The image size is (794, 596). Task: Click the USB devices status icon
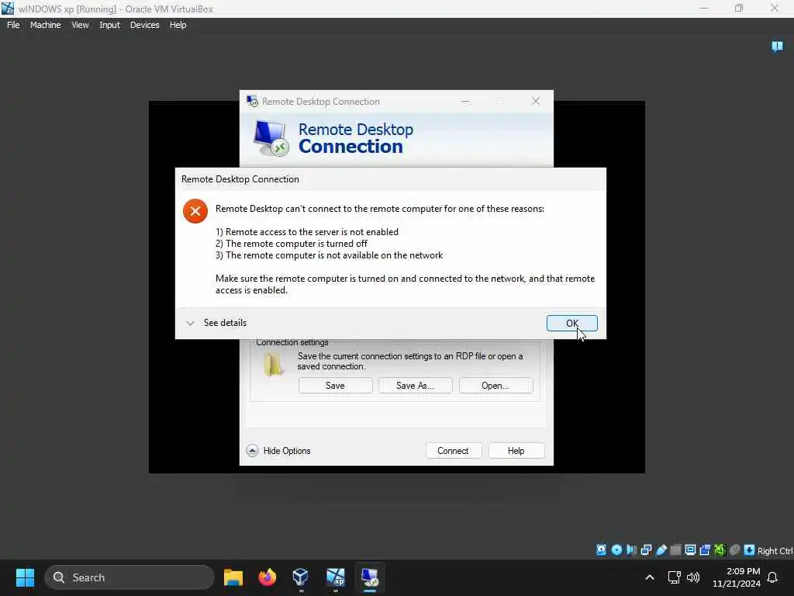(x=661, y=550)
